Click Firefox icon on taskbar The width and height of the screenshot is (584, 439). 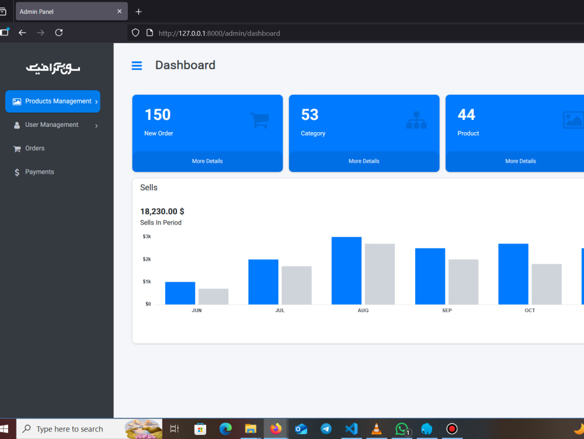(276, 428)
